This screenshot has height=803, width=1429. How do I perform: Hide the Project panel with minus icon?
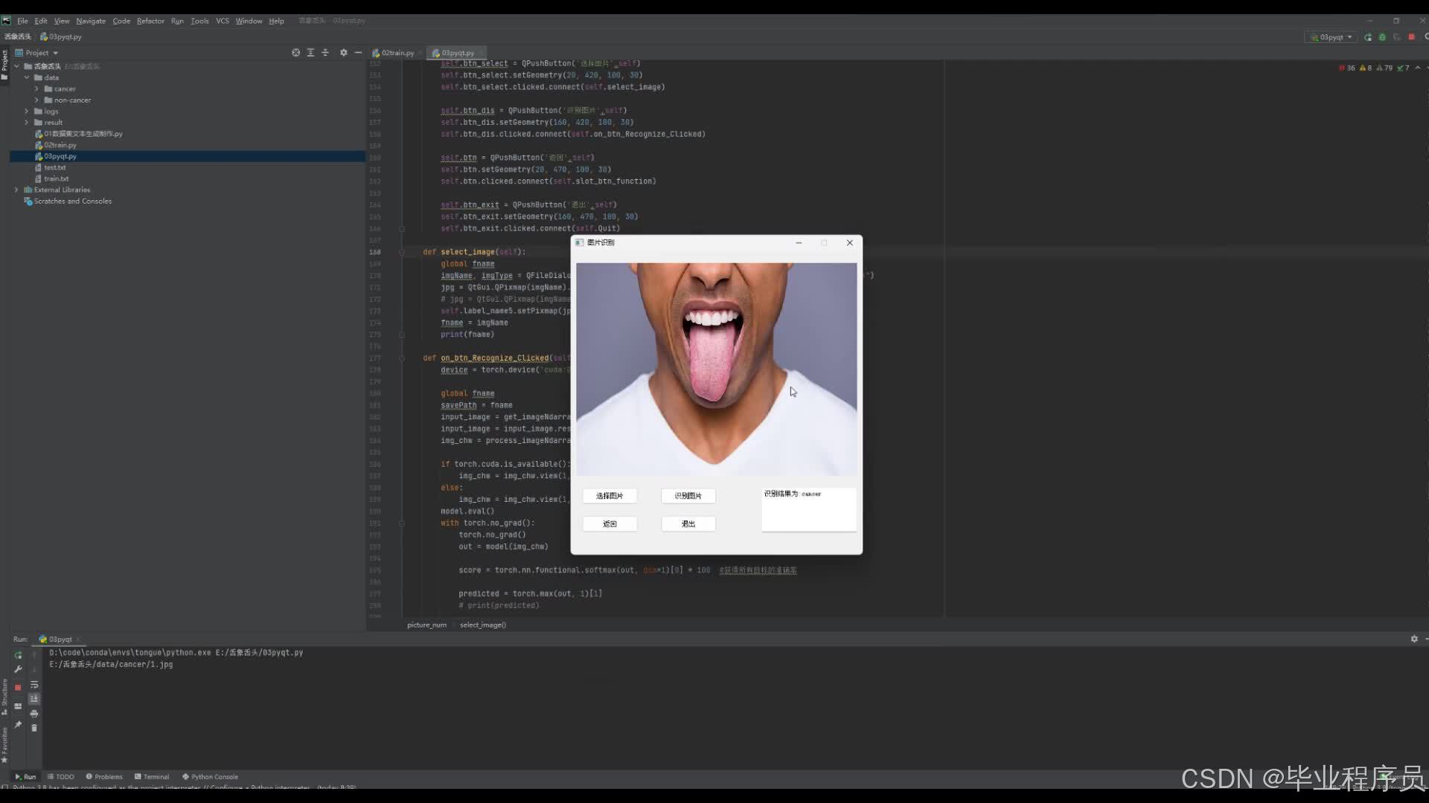pyautogui.click(x=358, y=53)
